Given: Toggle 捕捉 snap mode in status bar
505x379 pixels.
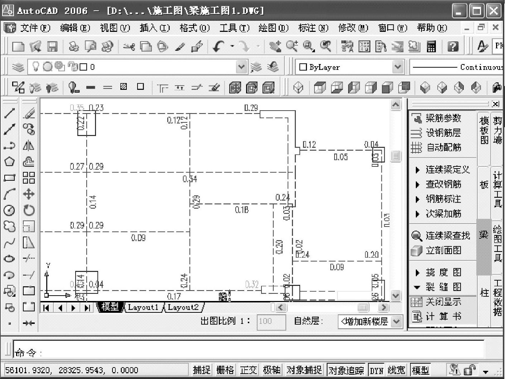Looking at the screenshot, I should click(x=201, y=370).
